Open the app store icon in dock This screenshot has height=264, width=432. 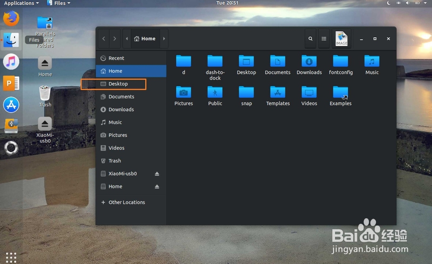pyautogui.click(x=11, y=105)
